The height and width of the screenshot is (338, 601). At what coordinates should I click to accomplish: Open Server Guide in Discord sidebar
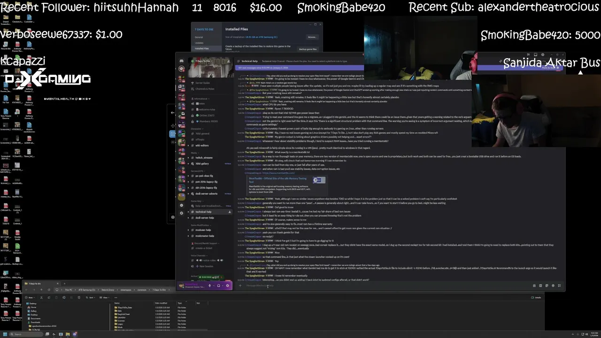[x=202, y=83]
